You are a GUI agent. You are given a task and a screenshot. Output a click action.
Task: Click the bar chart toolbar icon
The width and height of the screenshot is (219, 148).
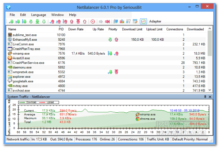click(122, 21)
